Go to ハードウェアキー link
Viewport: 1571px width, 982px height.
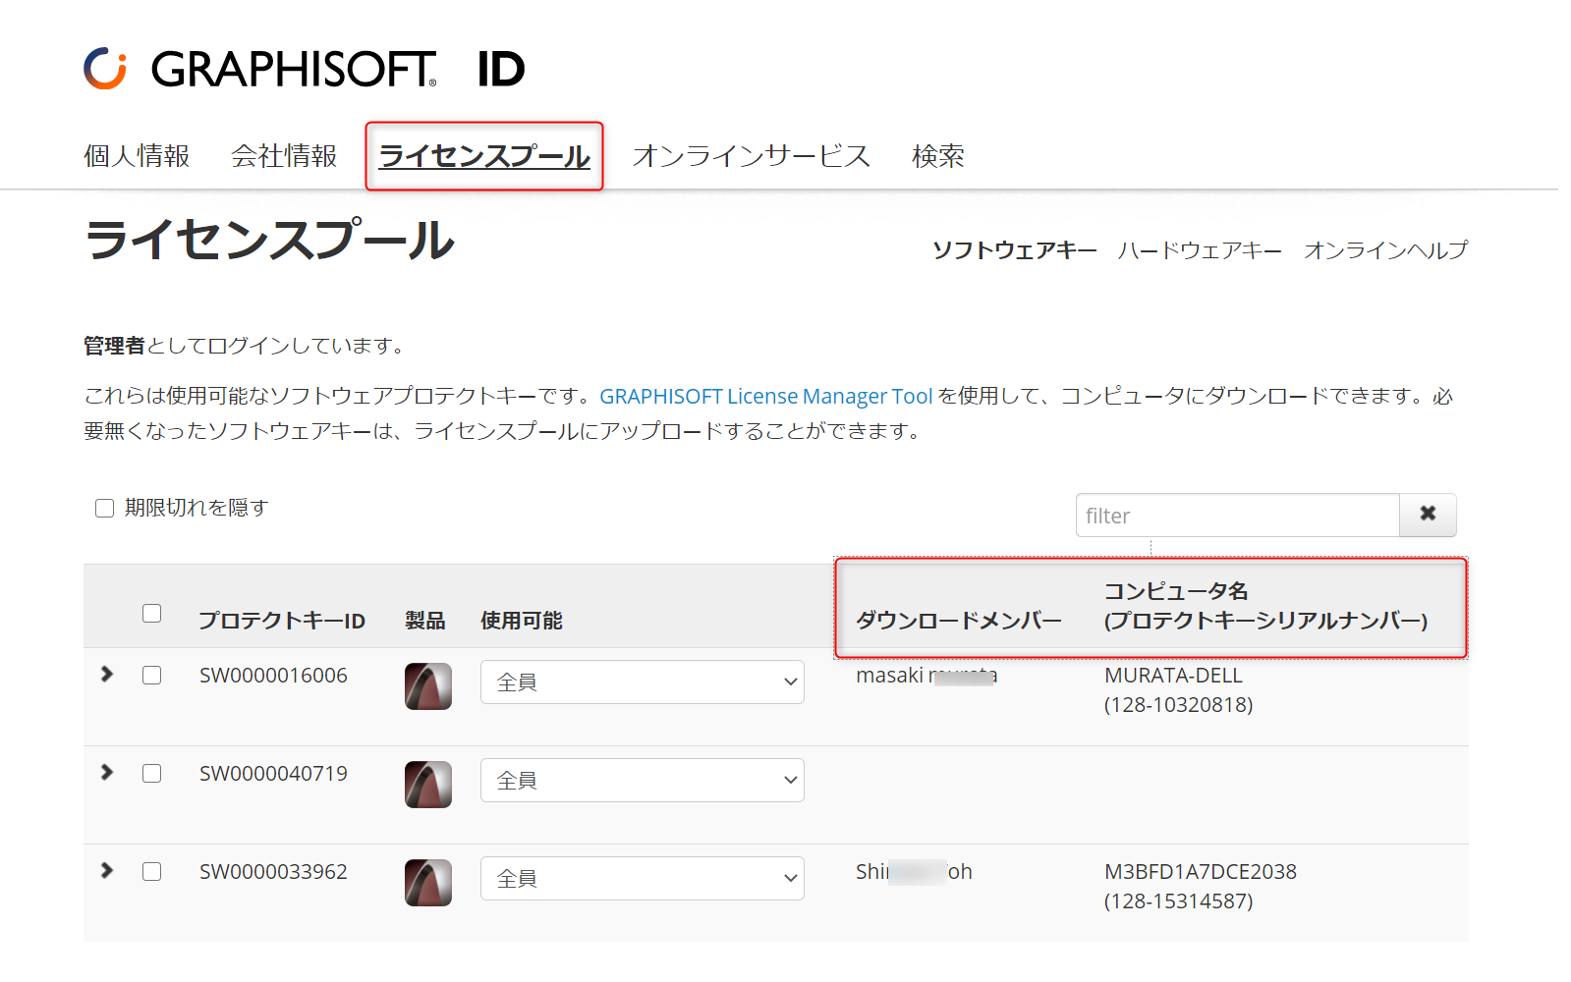coord(1200,250)
